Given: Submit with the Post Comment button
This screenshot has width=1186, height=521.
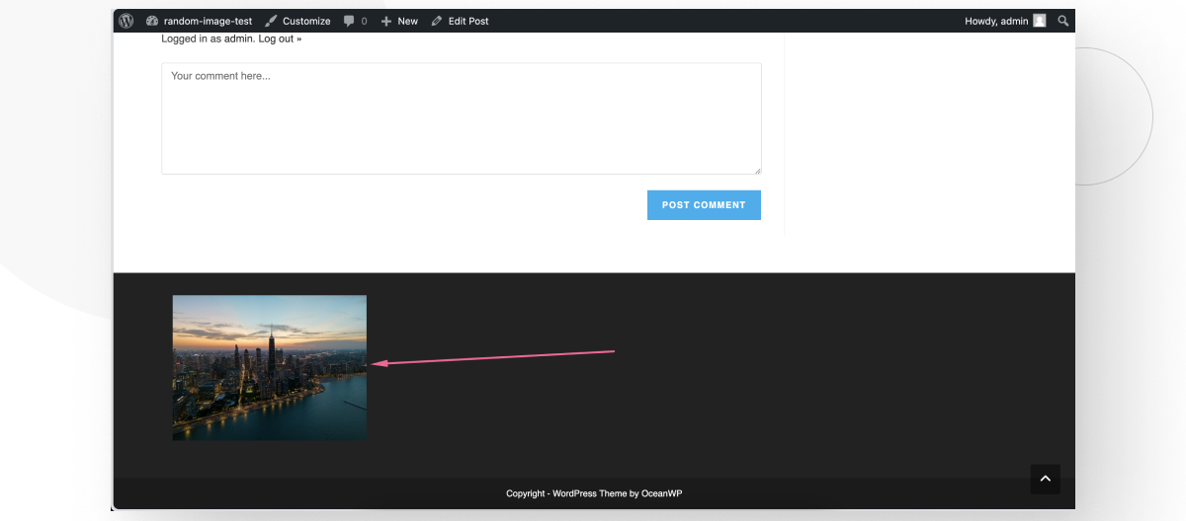Looking at the screenshot, I should click(704, 205).
